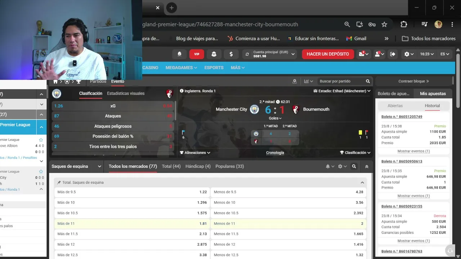The width and height of the screenshot is (461, 259).
Task: Open bet slip 'Boleto n.º 86051205749'
Action: click(x=402, y=117)
